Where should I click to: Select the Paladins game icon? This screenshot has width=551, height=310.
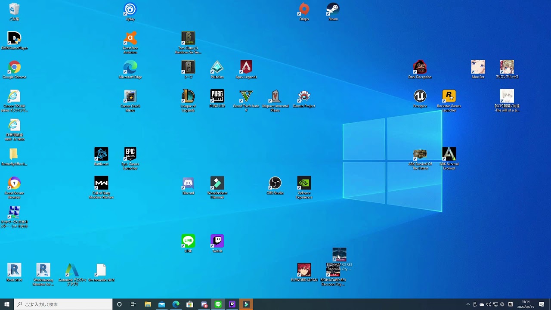coord(217,70)
